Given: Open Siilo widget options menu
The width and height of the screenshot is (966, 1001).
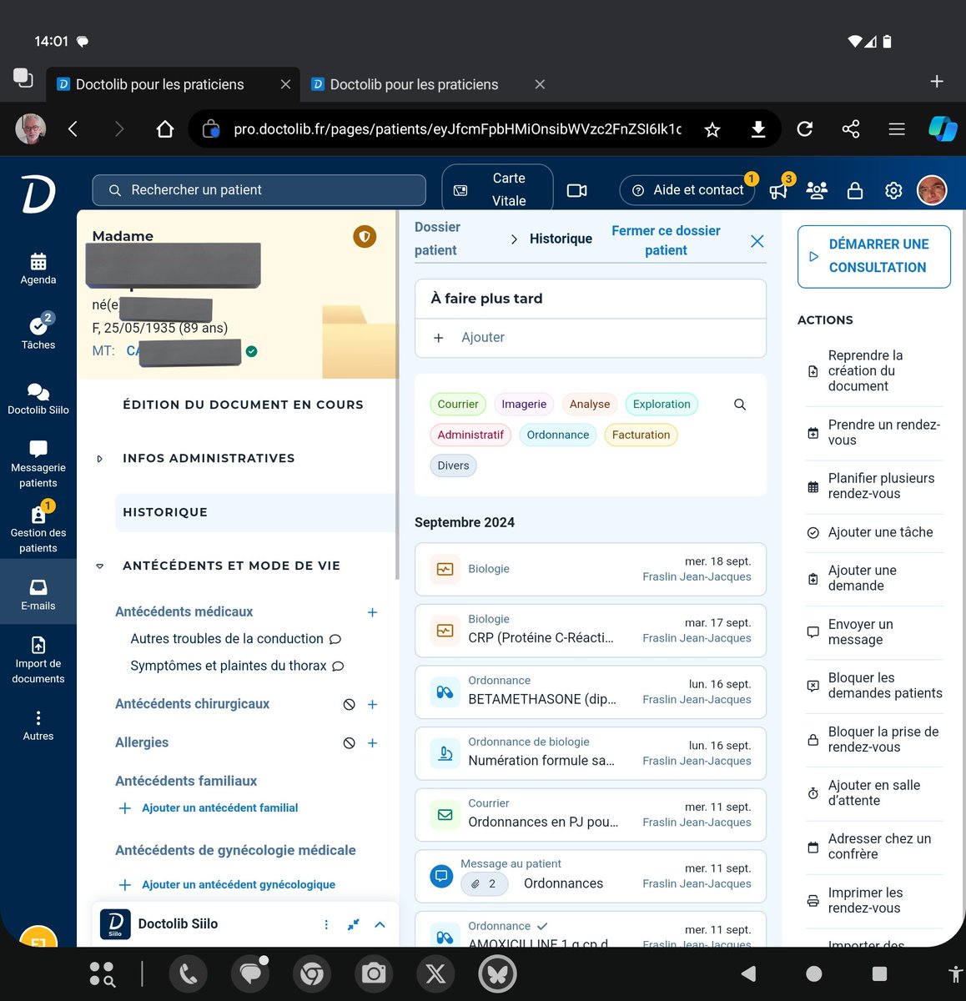Looking at the screenshot, I should 326,924.
